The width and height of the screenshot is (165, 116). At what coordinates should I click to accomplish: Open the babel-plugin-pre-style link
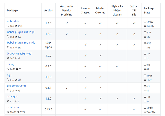coord(21,43)
